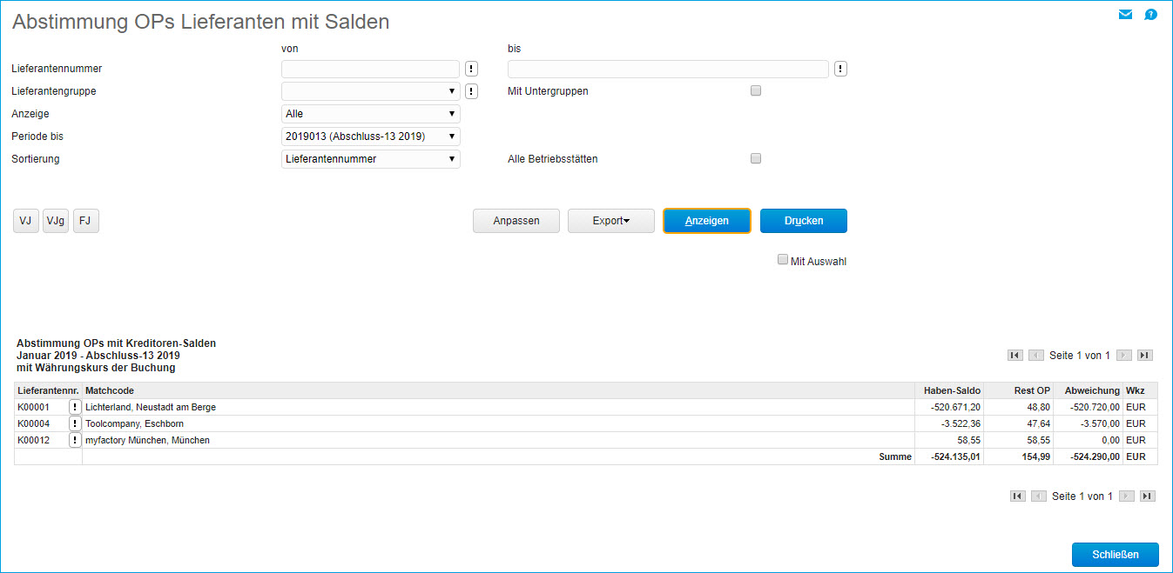Enable Alle Betriebsstätten checkbox
Screen dimensions: 1173x573
[756, 158]
